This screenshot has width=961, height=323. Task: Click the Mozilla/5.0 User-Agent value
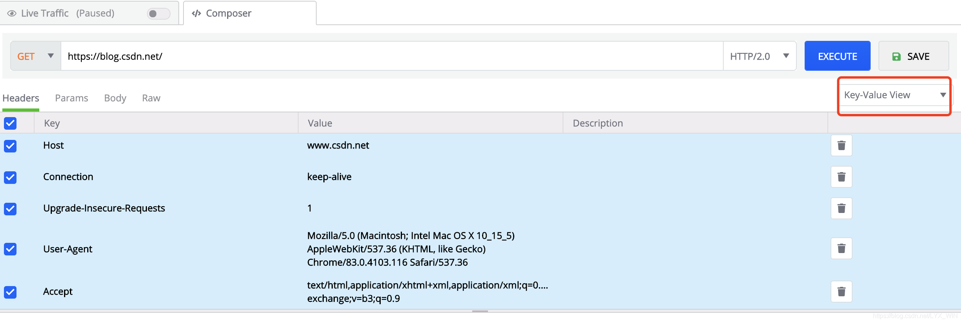(x=411, y=249)
